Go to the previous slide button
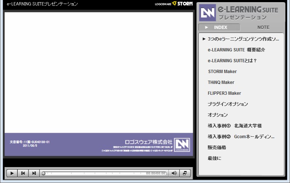The width and height of the screenshot is (290, 183). pos(23,173)
